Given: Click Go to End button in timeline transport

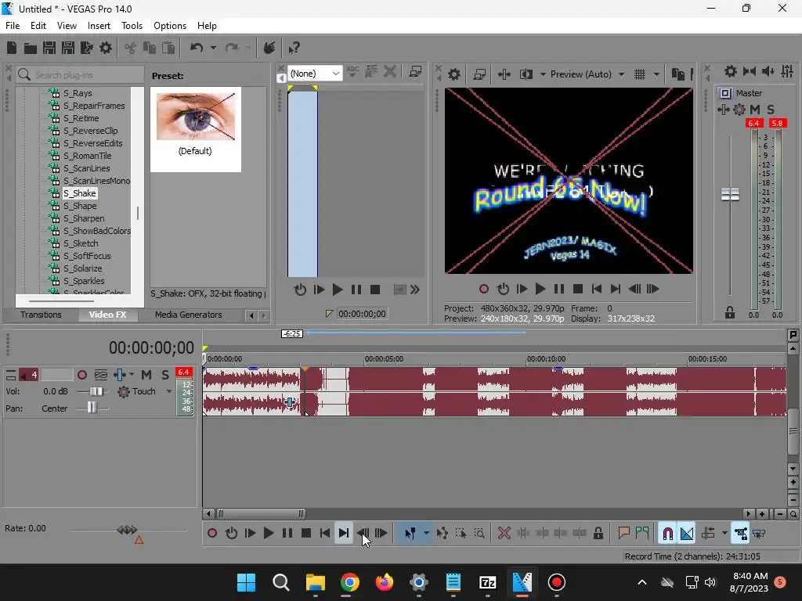Looking at the screenshot, I should 344,534.
